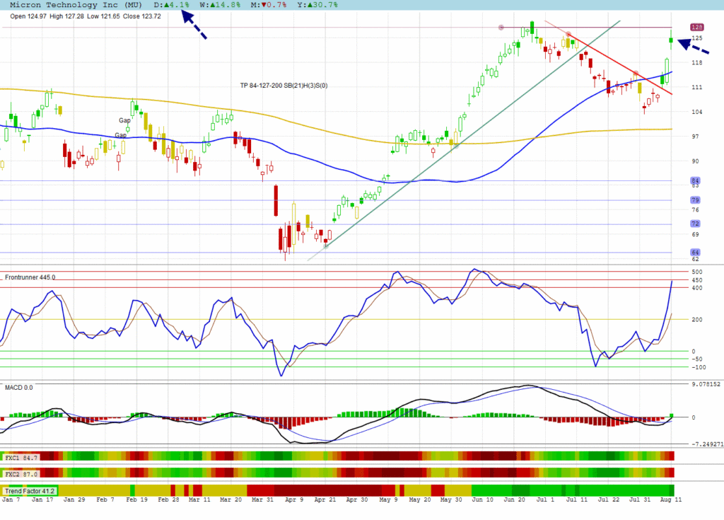
Task: Click the FXC2 87.0 heatmap label
Action: [21, 474]
